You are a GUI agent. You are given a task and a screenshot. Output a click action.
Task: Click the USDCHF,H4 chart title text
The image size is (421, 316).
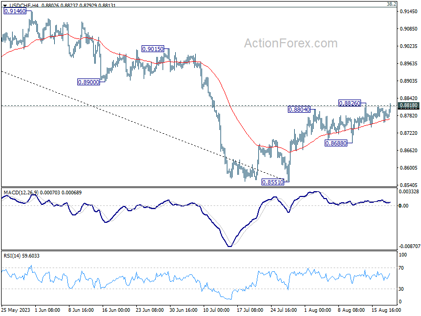pos(24,5)
